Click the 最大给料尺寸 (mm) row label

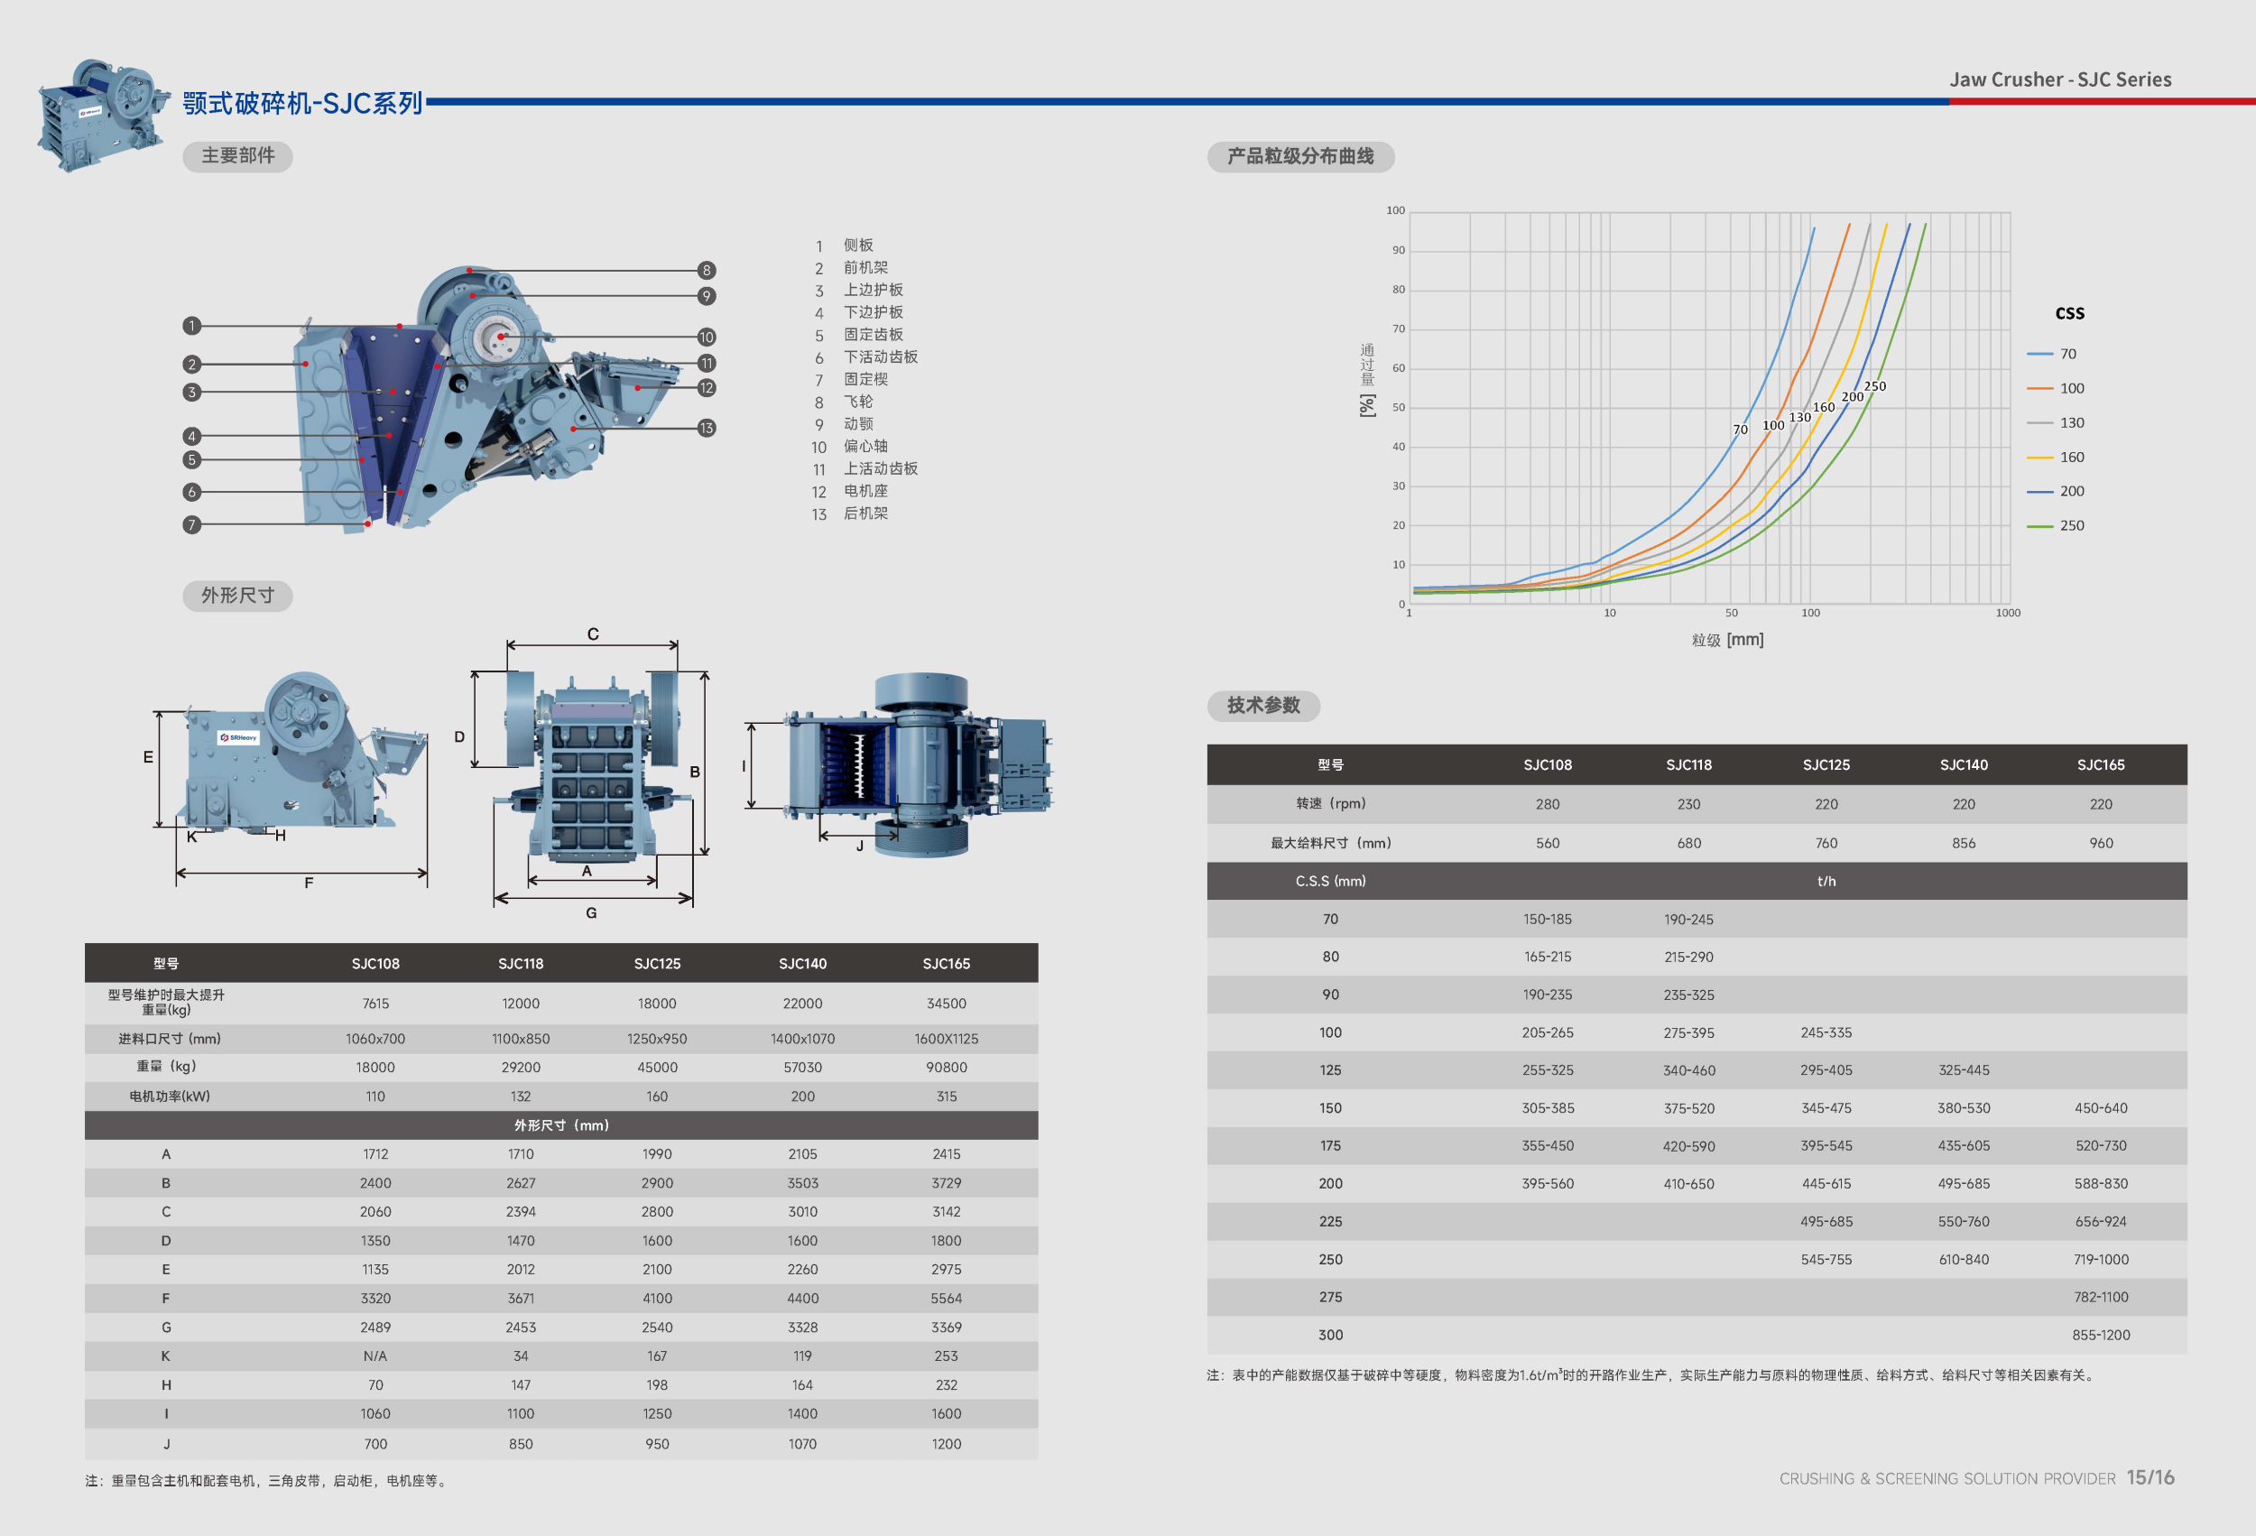coord(1331,843)
